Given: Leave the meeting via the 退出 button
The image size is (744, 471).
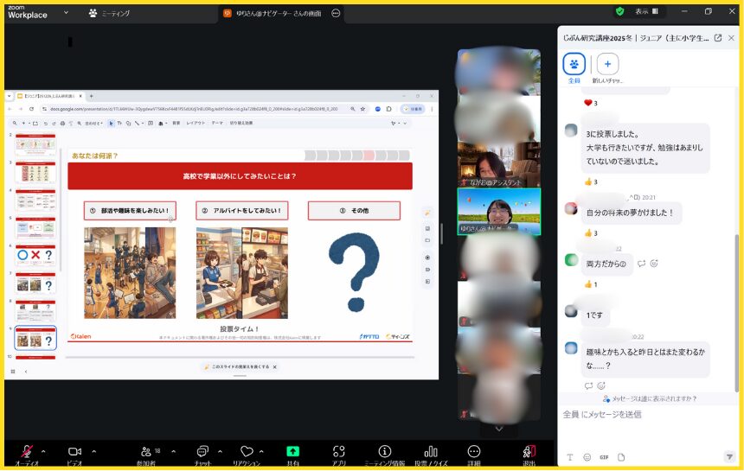Looking at the screenshot, I should (x=529, y=452).
